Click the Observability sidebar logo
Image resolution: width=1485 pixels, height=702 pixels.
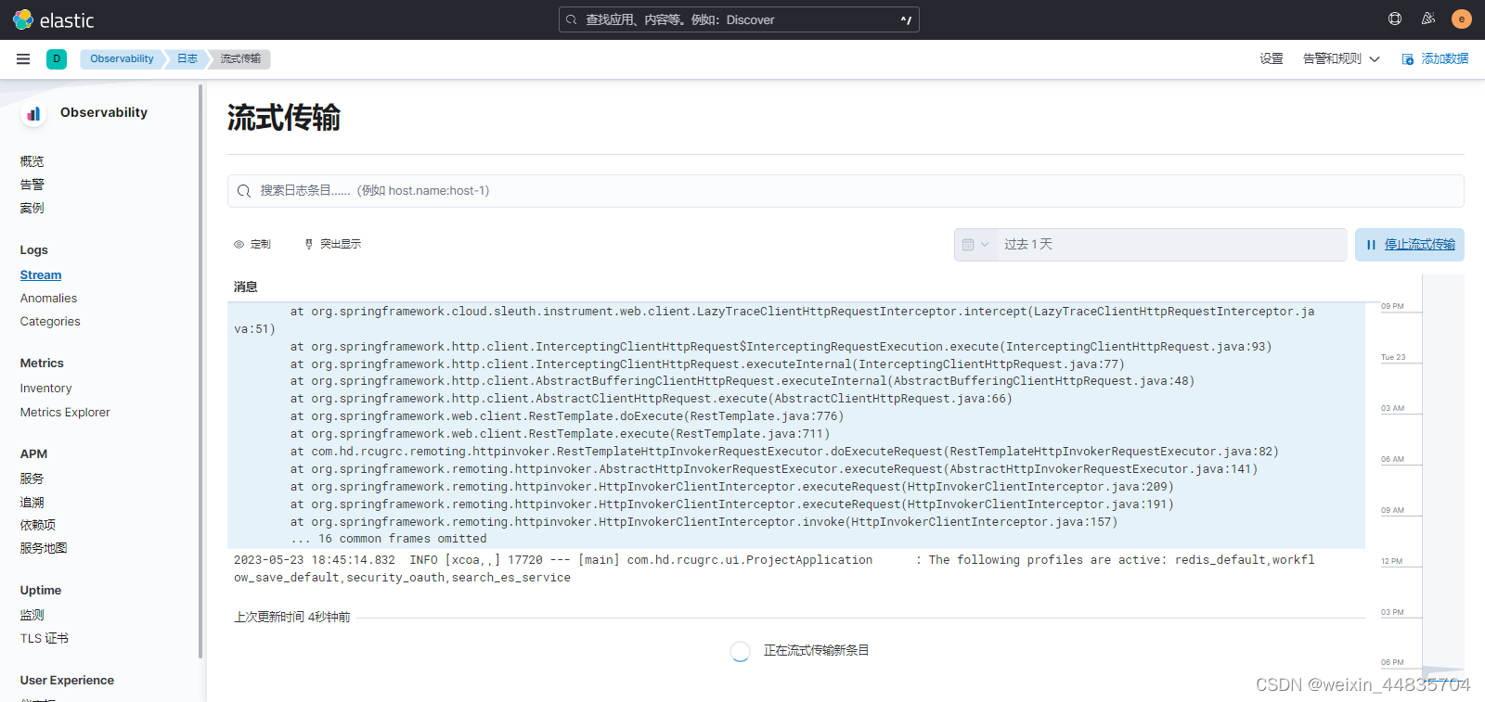pos(33,113)
